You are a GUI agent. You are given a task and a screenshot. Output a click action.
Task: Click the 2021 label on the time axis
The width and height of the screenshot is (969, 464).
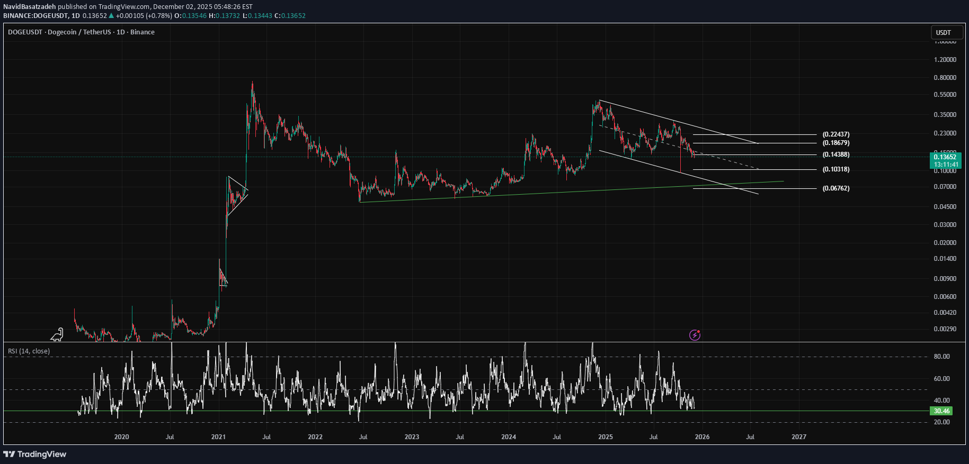218,437
